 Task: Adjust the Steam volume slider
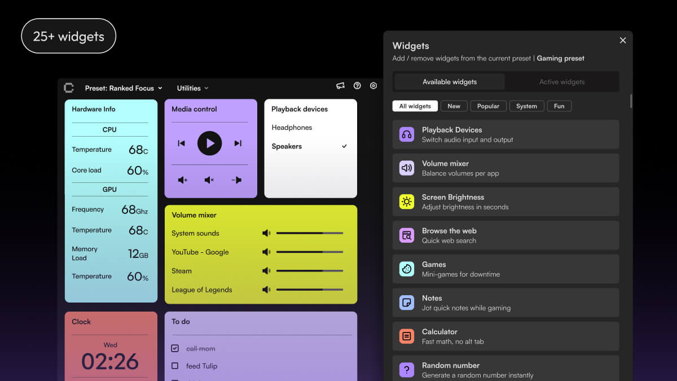(x=309, y=271)
